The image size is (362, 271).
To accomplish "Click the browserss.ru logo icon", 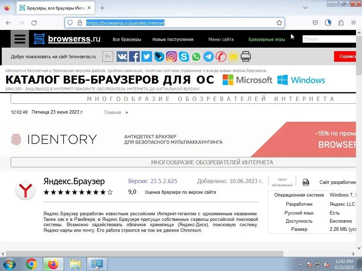I will [39, 39].
